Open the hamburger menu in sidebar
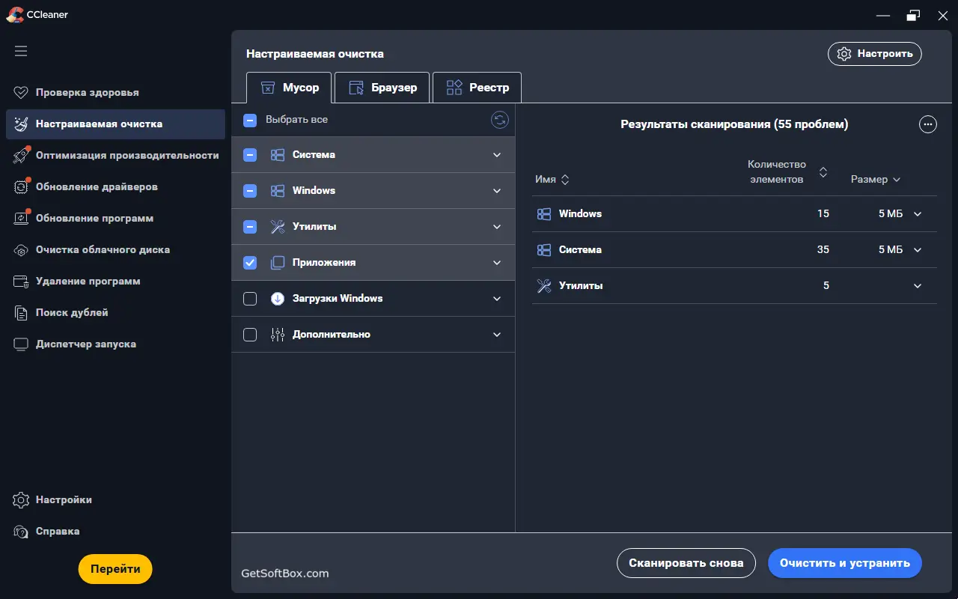 tap(21, 51)
